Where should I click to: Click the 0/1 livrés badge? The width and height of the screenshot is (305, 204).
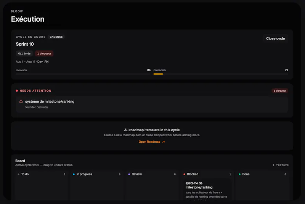click(x=24, y=54)
